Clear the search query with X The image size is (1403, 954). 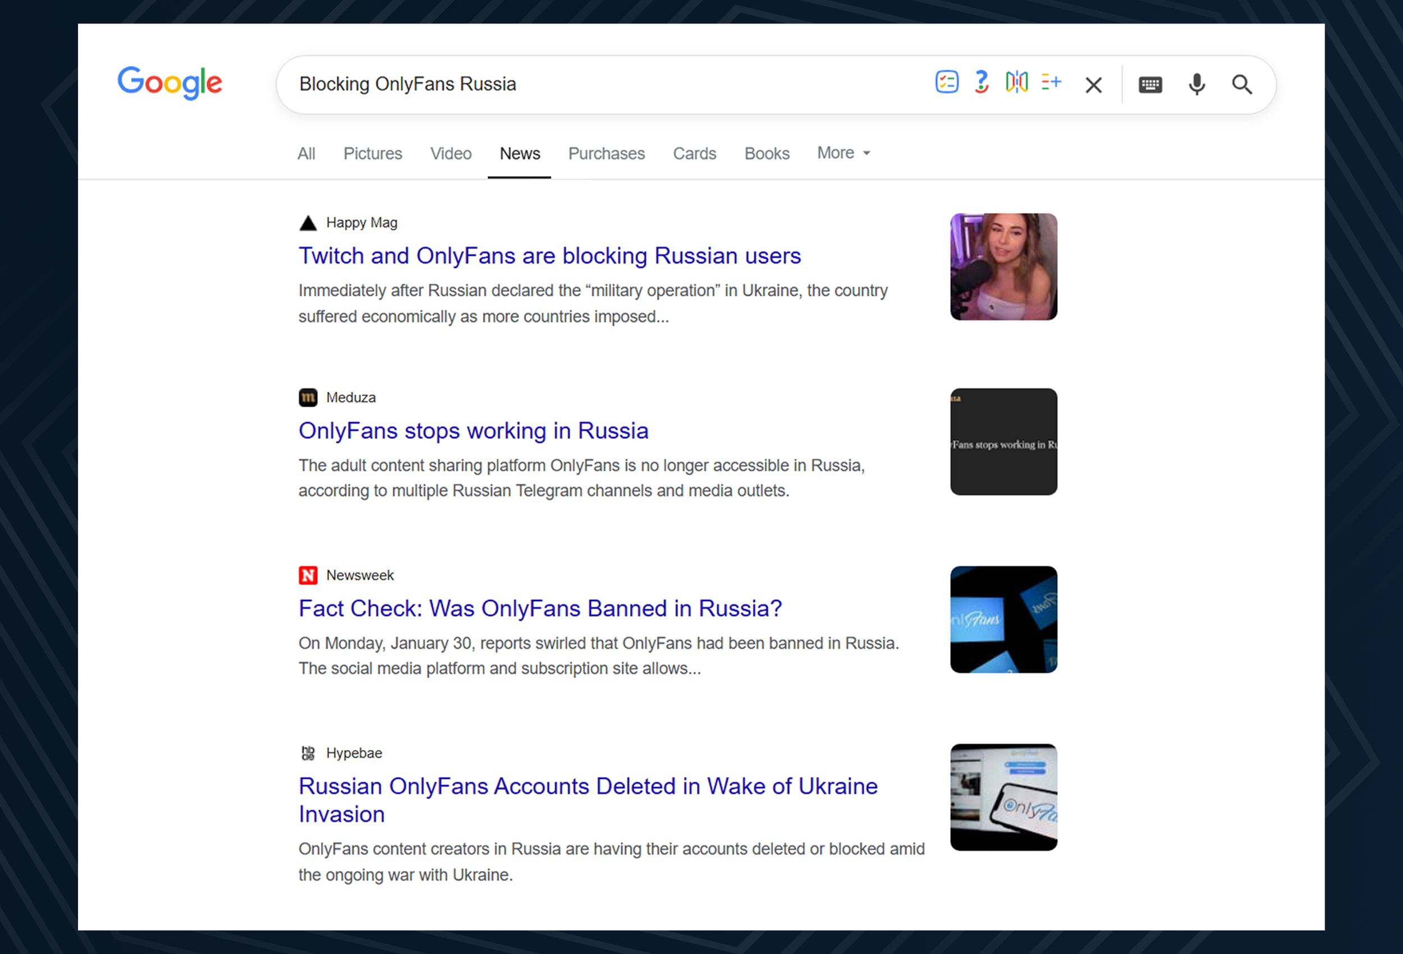(x=1093, y=85)
